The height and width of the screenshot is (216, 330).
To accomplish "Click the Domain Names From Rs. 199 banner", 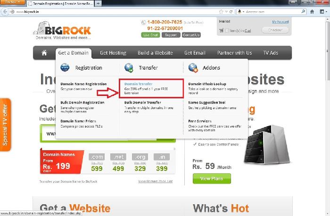I will coord(62,161).
